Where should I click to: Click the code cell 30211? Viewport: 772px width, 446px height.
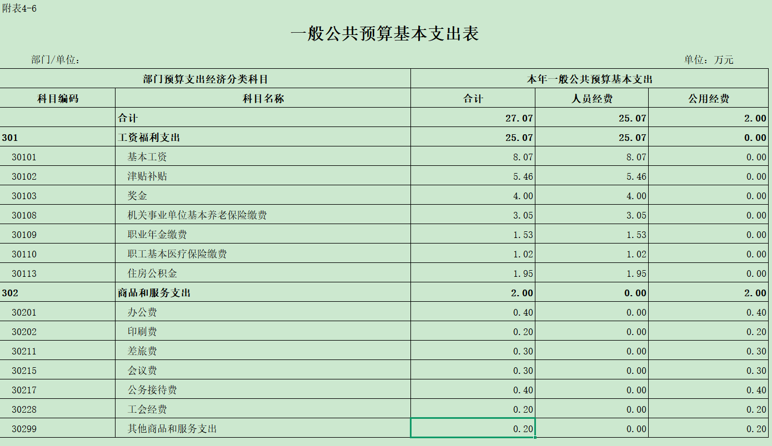tap(58, 351)
